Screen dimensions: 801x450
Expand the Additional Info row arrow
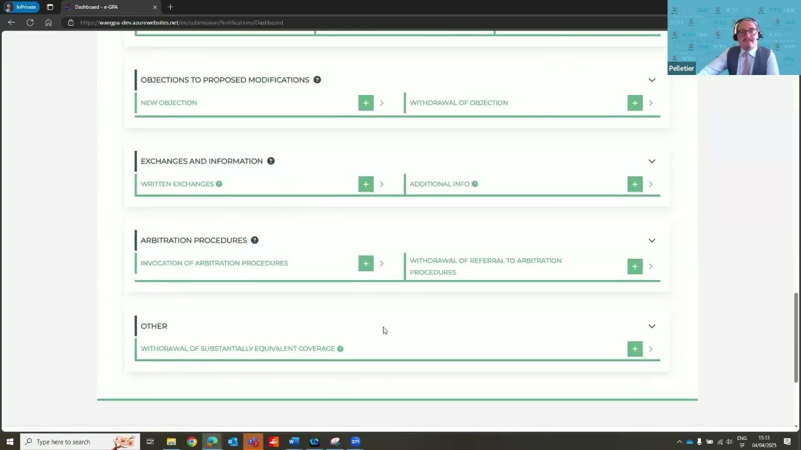point(651,184)
